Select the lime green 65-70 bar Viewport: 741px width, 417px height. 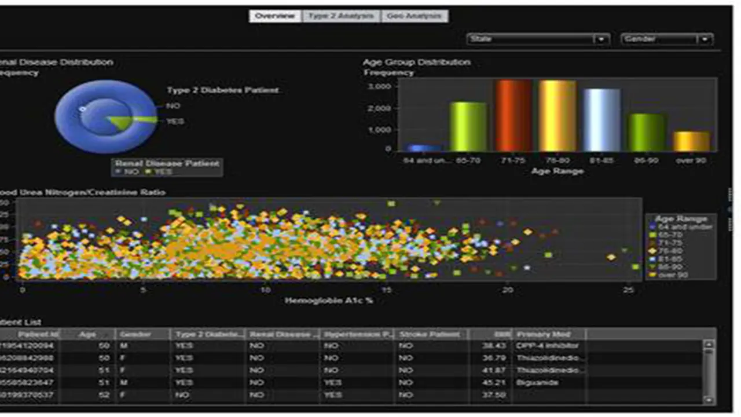[x=468, y=127]
